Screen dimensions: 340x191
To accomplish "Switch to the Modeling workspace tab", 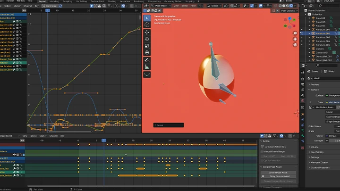I will pyautogui.click(x=54, y=1).
